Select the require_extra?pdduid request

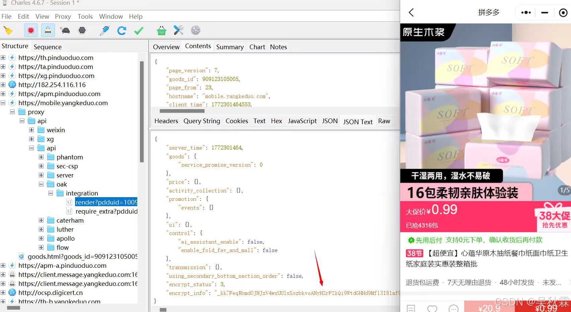pos(106,211)
